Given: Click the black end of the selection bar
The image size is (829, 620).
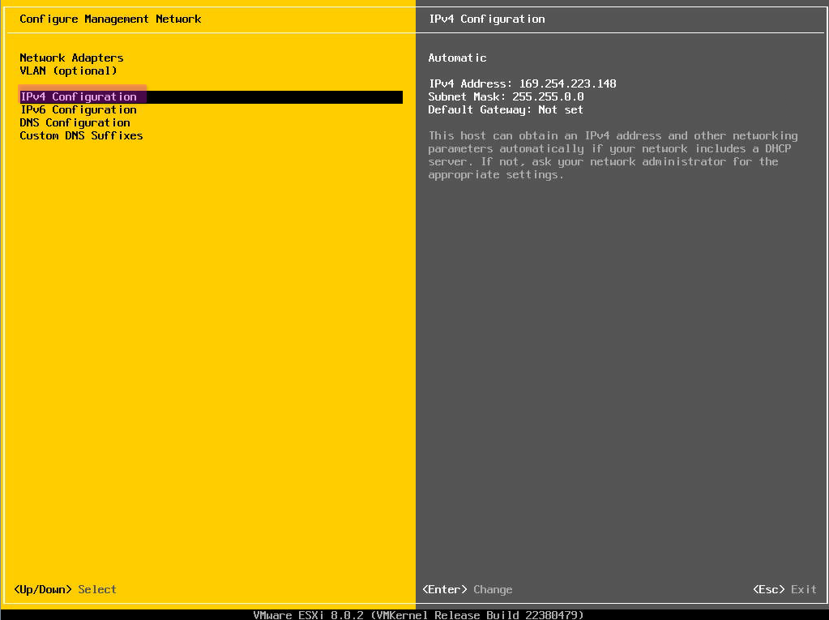Looking at the screenshot, I should point(276,96).
